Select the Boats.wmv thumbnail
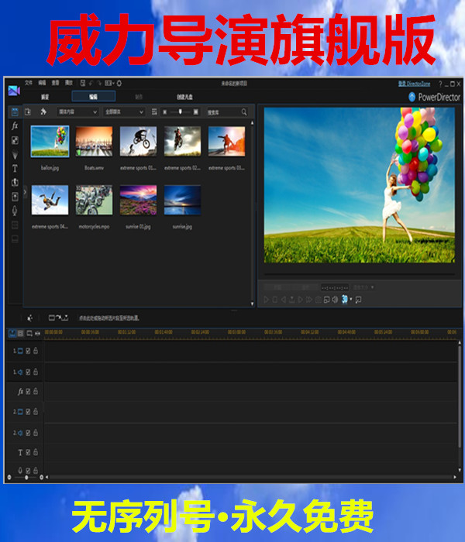 (94, 142)
